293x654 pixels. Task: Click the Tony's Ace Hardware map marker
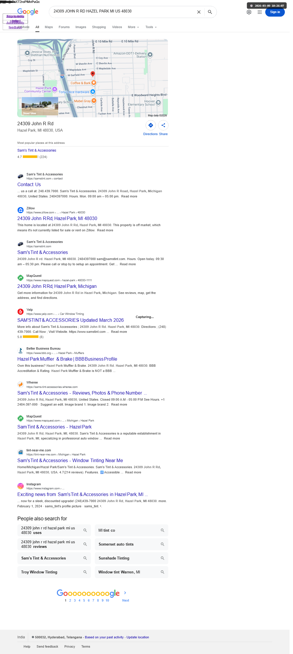pyautogui.click(x=93, y=92)
